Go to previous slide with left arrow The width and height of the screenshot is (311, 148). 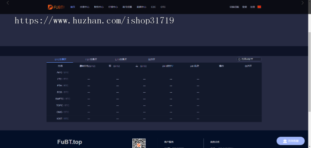[8, 3]
